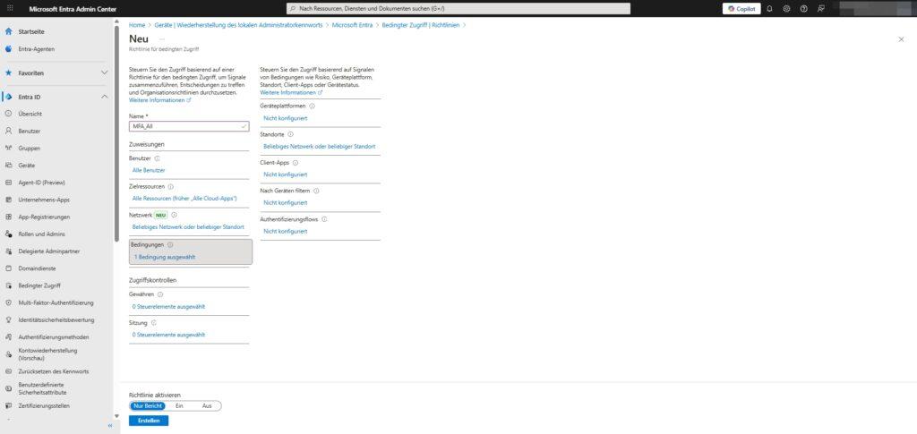Click Bedingter Zugriff | Richtlinien breadcrumb

(x=421, y=25)
